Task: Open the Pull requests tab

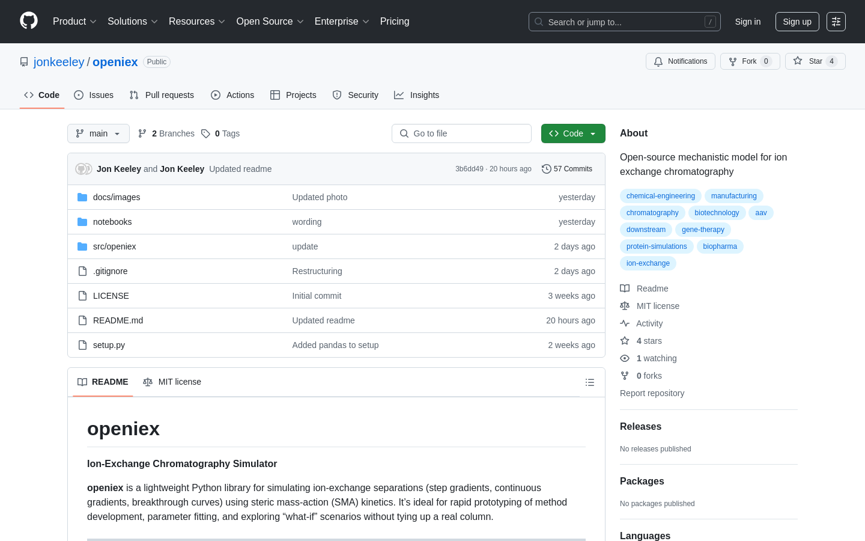Action: 162,95
